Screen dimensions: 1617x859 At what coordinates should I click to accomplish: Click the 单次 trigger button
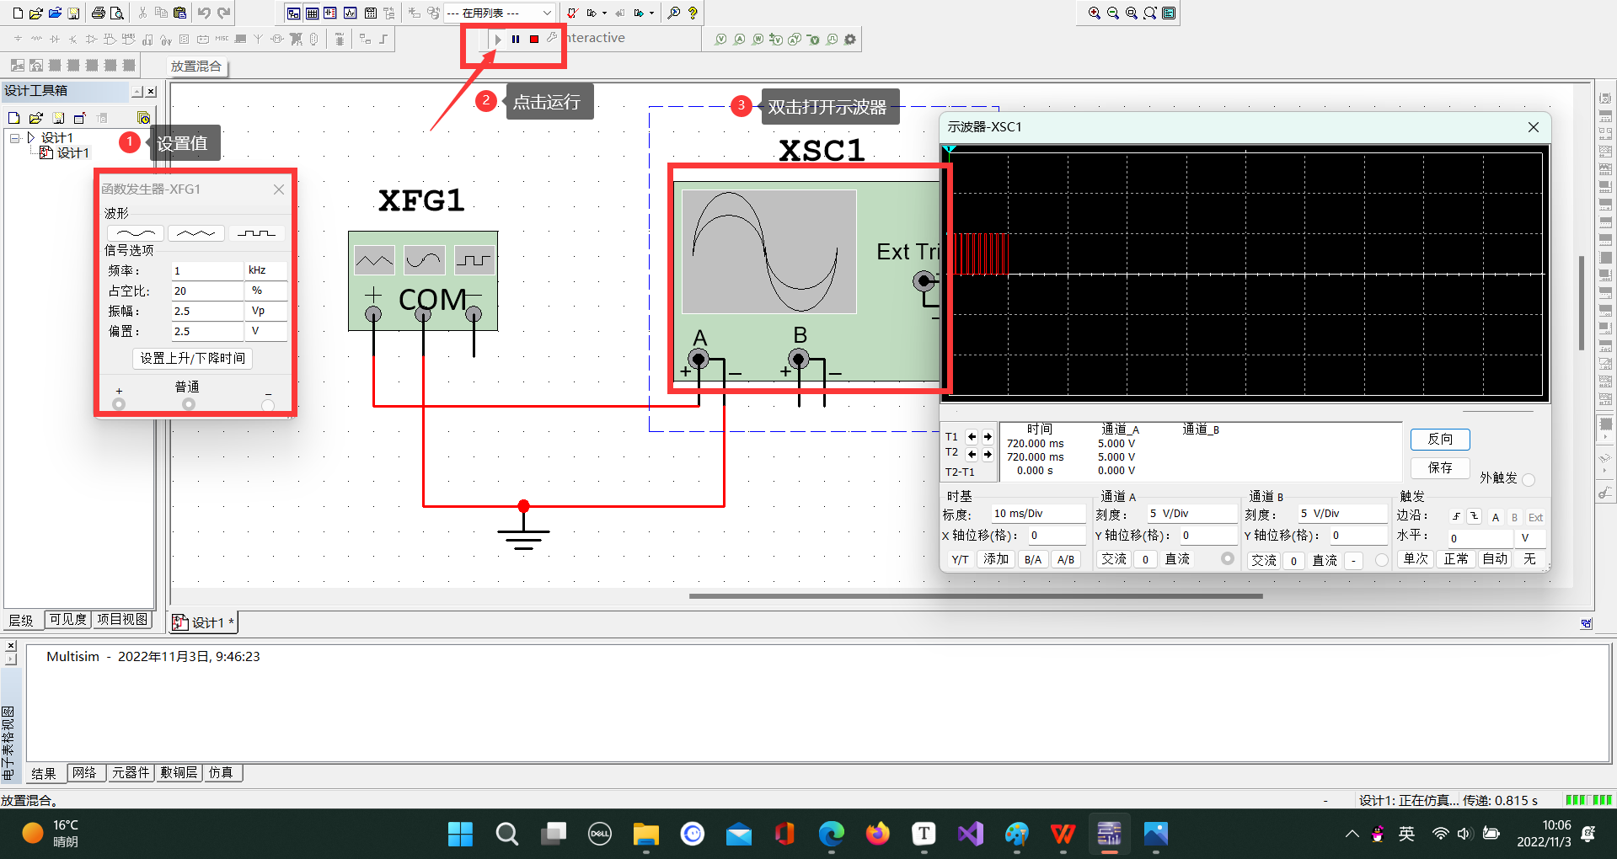click(1416, 558)
